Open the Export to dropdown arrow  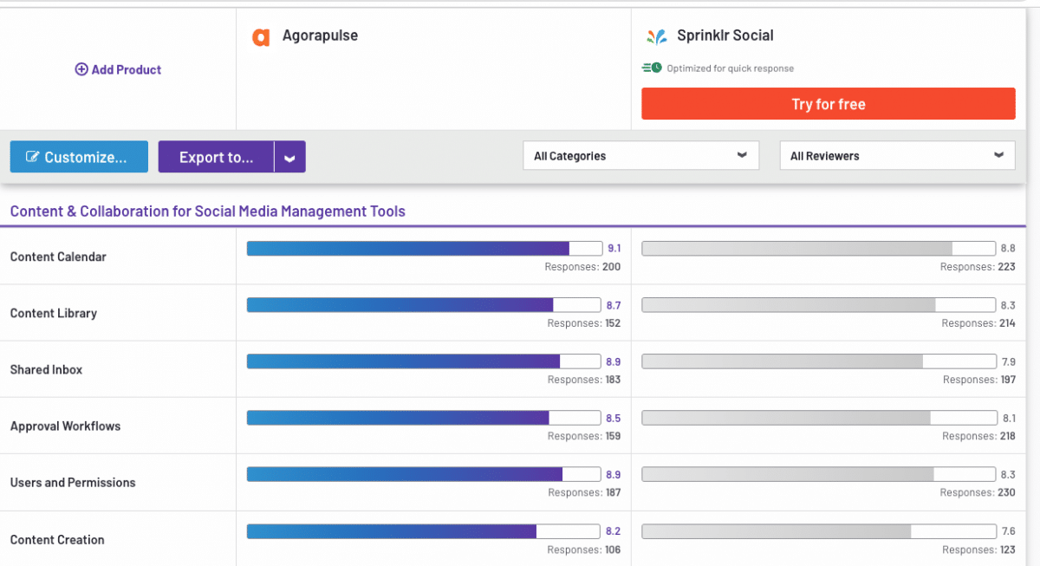point(290,158)
